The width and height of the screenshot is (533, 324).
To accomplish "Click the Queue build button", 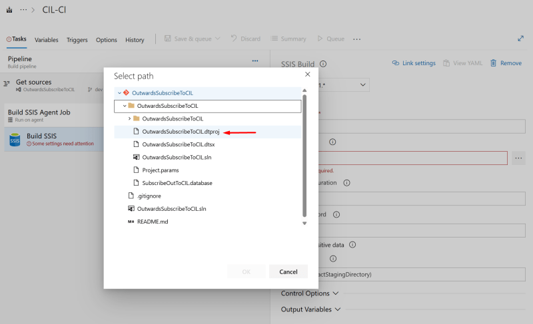I will [330, 39].
